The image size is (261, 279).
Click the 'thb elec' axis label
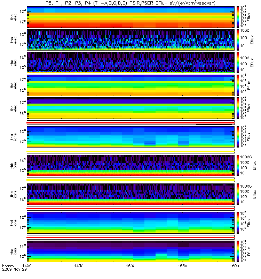coord(14,40)
